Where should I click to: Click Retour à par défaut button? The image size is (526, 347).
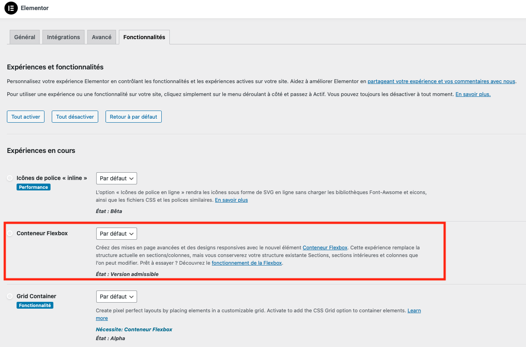[x=133, y=117]
